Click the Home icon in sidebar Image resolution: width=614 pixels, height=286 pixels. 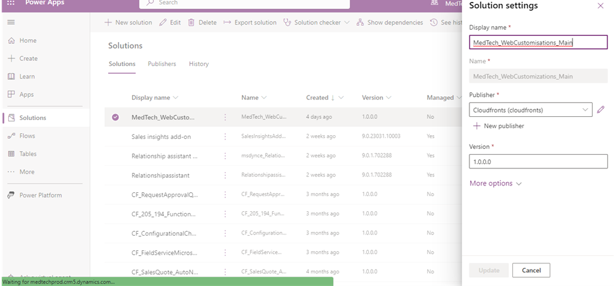11,40
